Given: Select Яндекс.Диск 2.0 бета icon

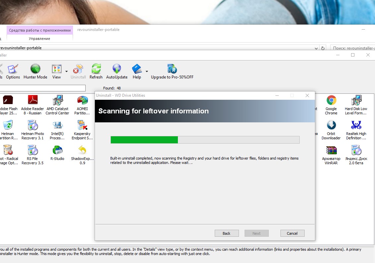Looking at the screenshot, I should [x=356, y=155].
